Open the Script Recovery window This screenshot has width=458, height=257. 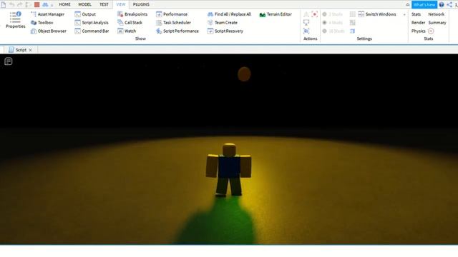point(225,31)
